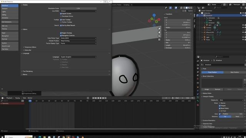Open the Themes preferences section

(x=10, y=29)
